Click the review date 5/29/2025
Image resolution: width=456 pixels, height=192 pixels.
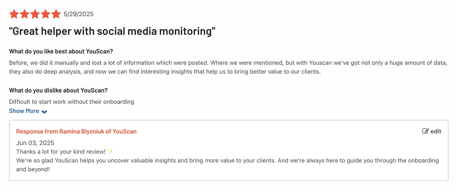(x=78, y=14)
